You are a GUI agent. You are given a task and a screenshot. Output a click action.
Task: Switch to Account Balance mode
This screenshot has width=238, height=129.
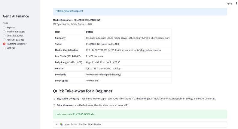4,40
